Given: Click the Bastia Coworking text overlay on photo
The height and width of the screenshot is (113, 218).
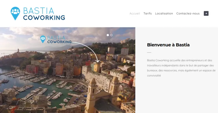Looking at the screenshot, I should point(59,40).
